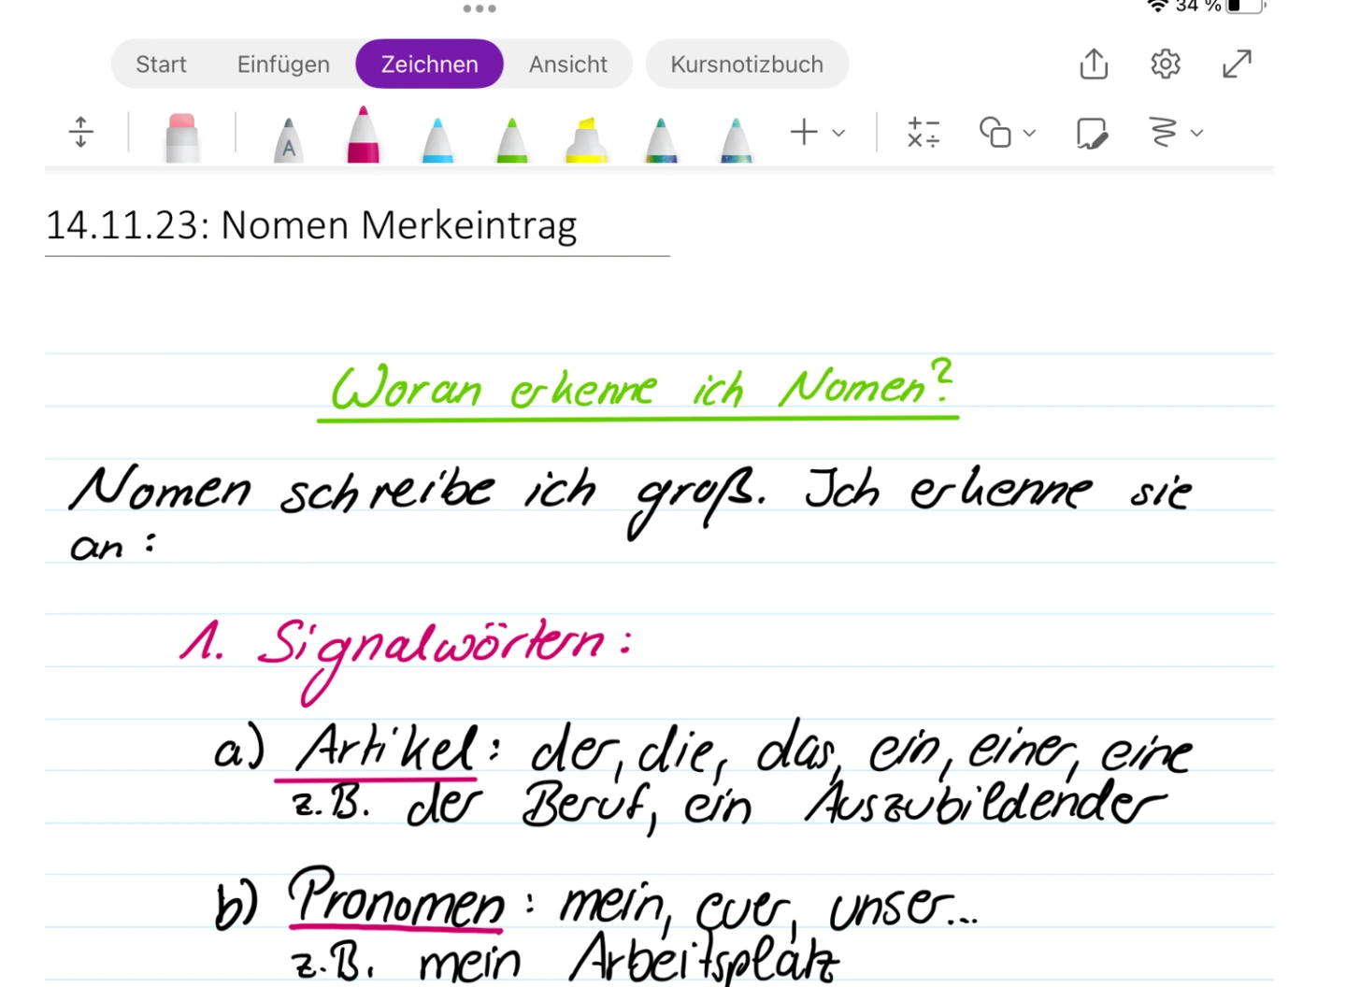Open the share menu icon
This screenshot has height=987, width=1346.
(x=1094, y=64)
